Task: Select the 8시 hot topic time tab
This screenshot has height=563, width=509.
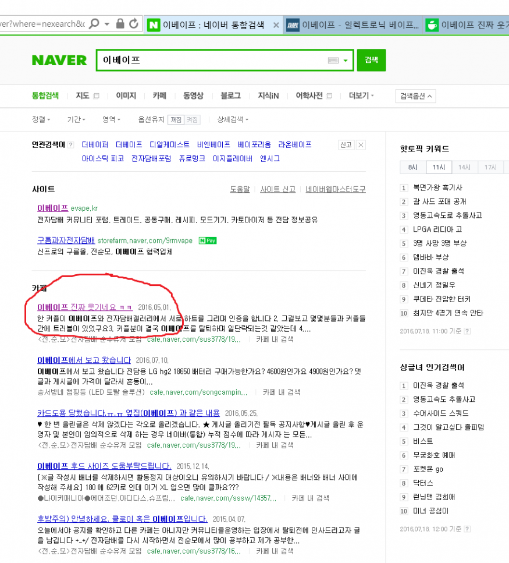Action: (412, 168)
